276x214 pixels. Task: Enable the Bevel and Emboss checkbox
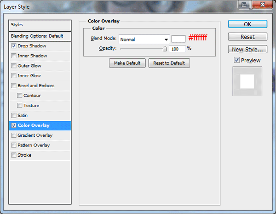point(14,85)
